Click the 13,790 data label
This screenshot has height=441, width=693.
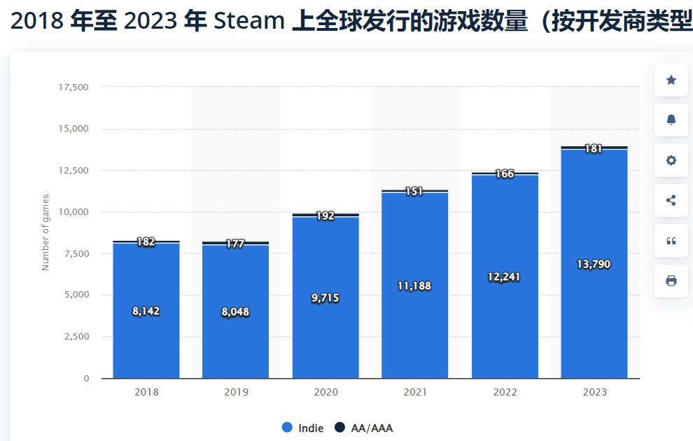(x=595, y=264)
